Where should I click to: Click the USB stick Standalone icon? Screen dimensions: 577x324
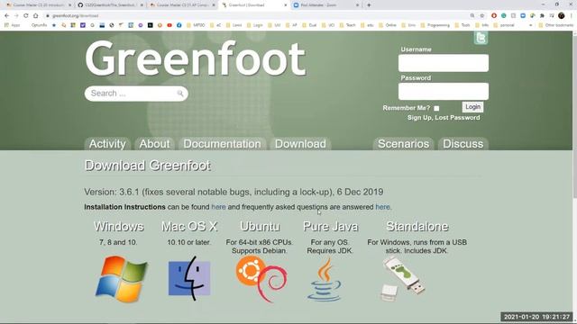point(402,279)
